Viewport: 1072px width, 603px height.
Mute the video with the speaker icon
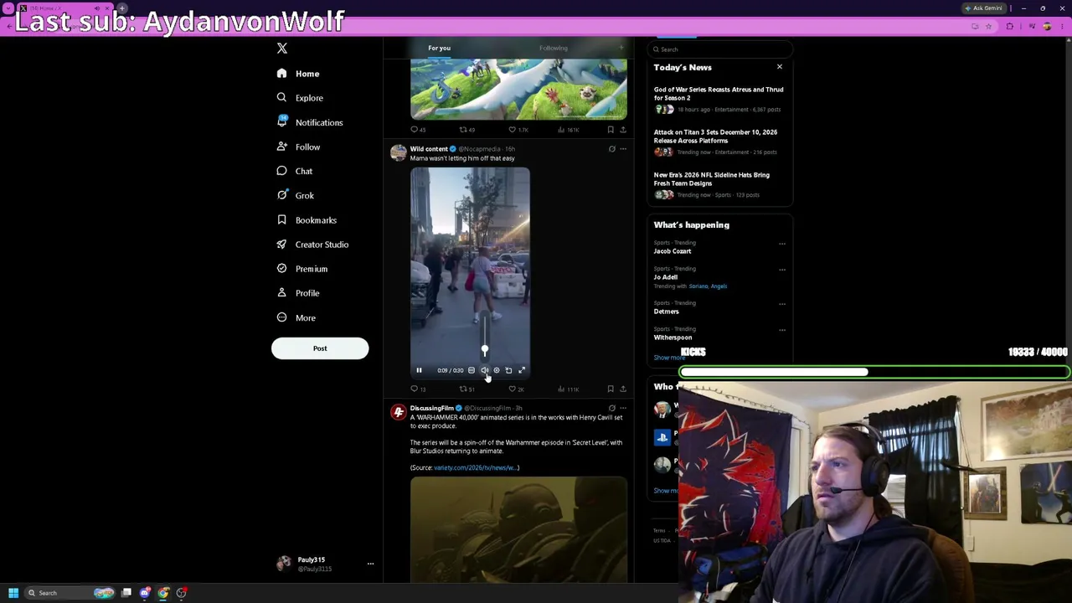pos(484,370)
